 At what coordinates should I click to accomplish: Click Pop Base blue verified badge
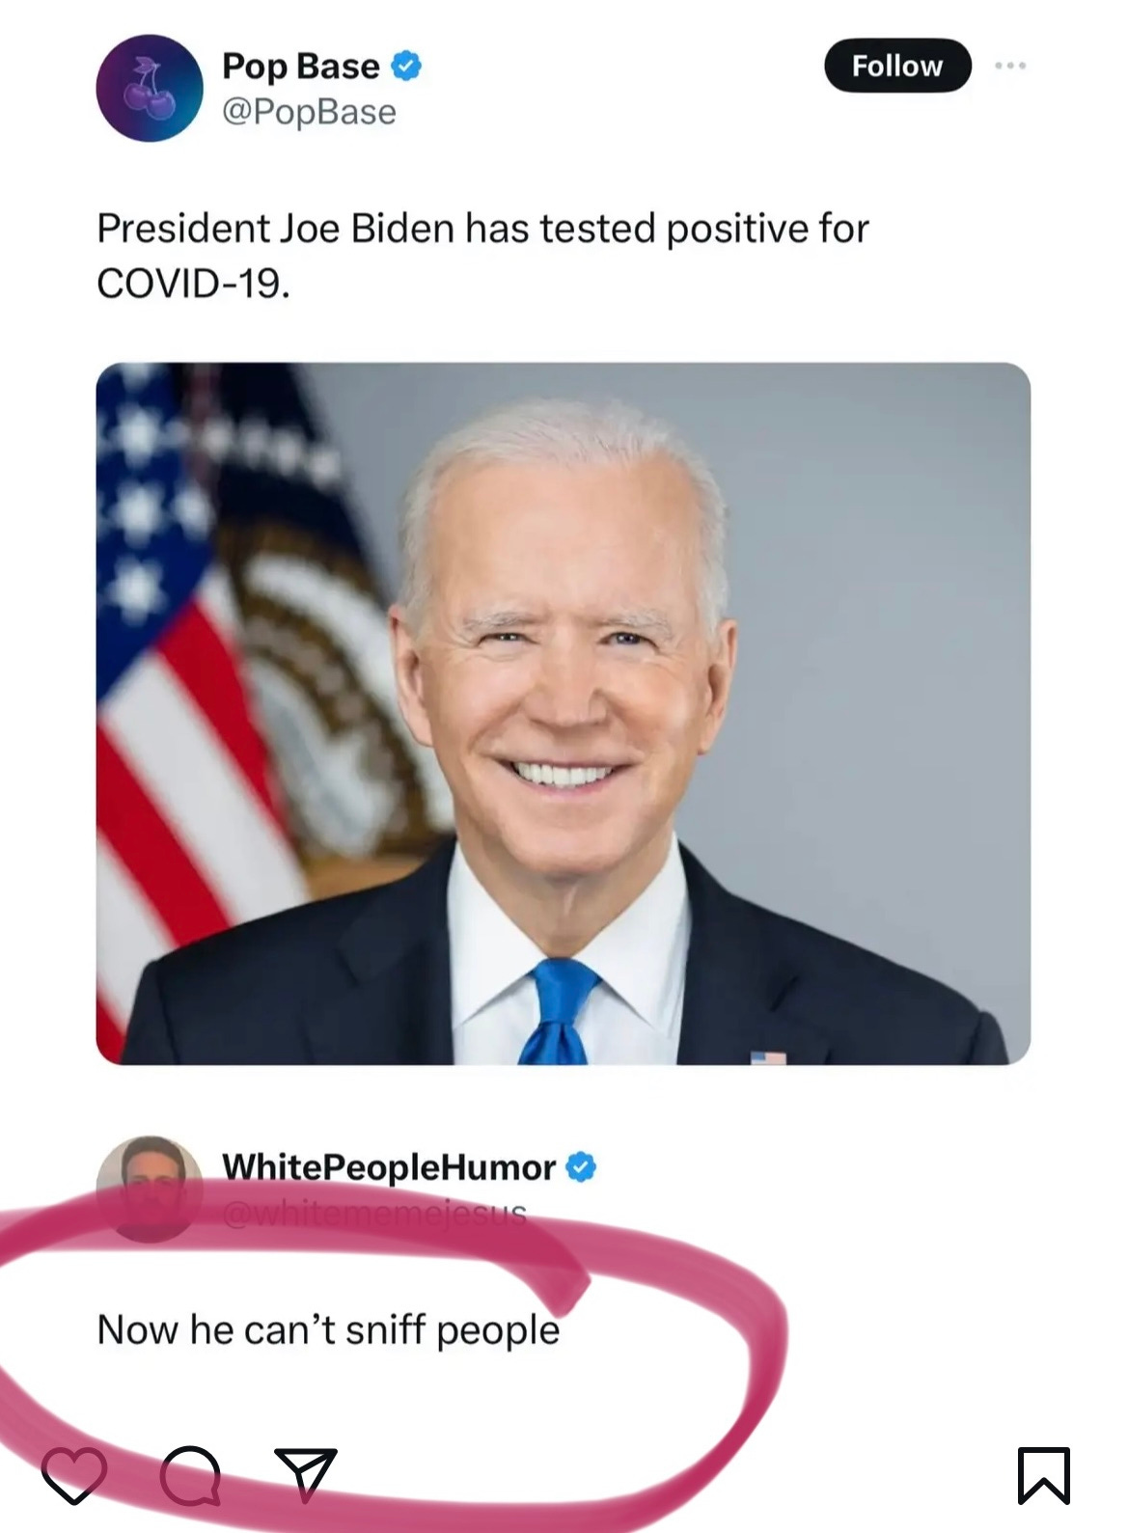pos(406,66)
